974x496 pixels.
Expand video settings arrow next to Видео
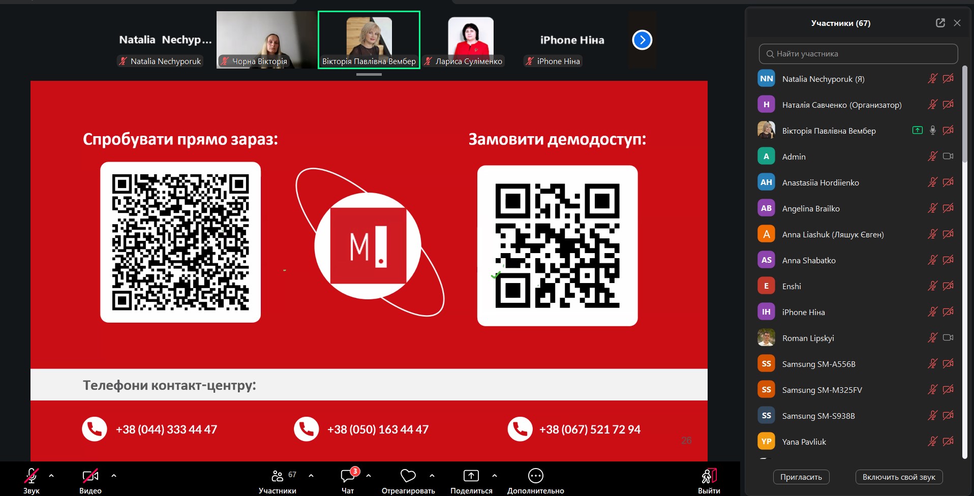point(114,476)
